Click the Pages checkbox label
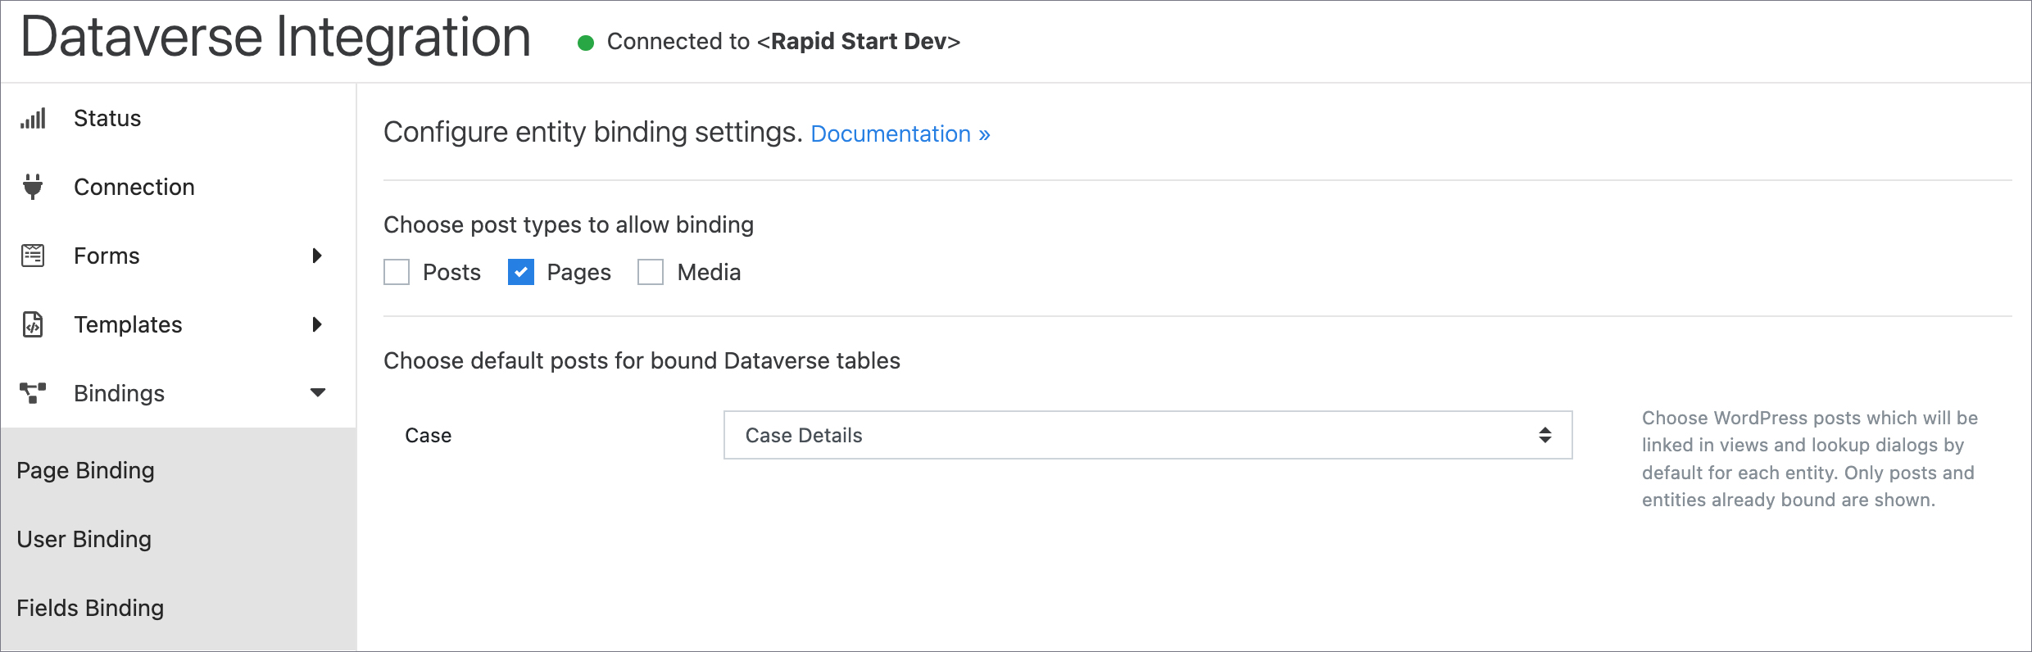Image resolution: width=2032 pixels, height=652 pixels. [x=578, y=273]
